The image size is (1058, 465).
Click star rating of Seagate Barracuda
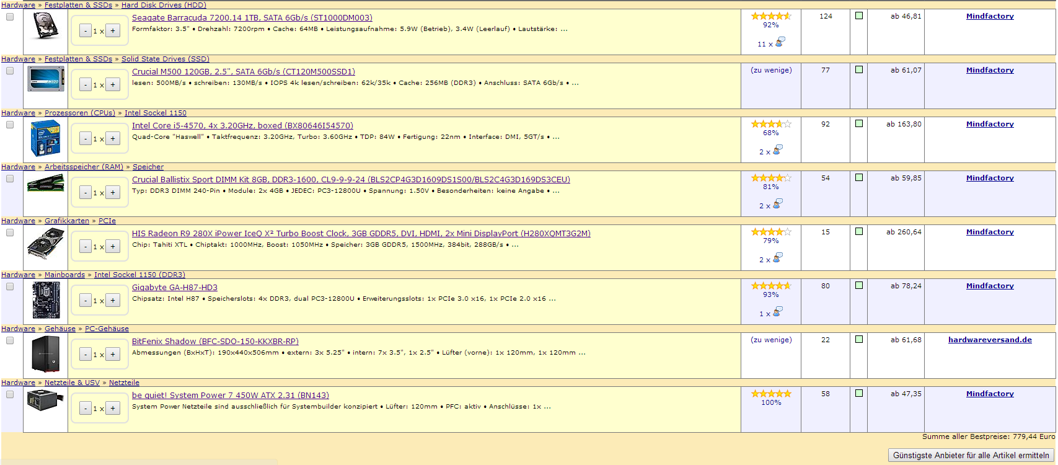[x=771, y=16]
